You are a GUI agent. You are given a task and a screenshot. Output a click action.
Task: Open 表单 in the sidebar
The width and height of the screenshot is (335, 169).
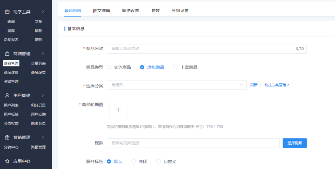tap(11, 22)
